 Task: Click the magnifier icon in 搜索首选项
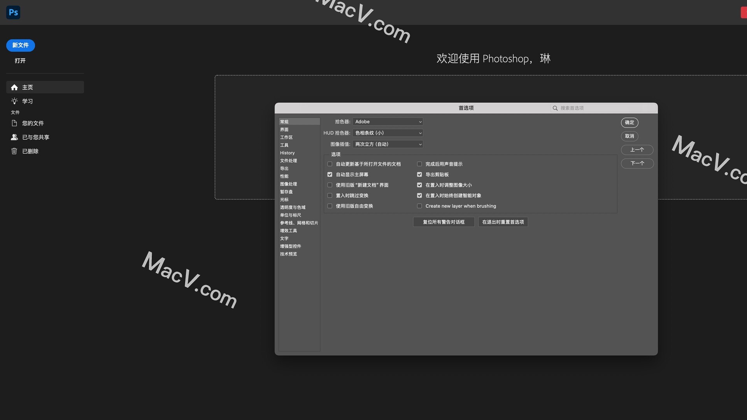[x=555, y=108]
